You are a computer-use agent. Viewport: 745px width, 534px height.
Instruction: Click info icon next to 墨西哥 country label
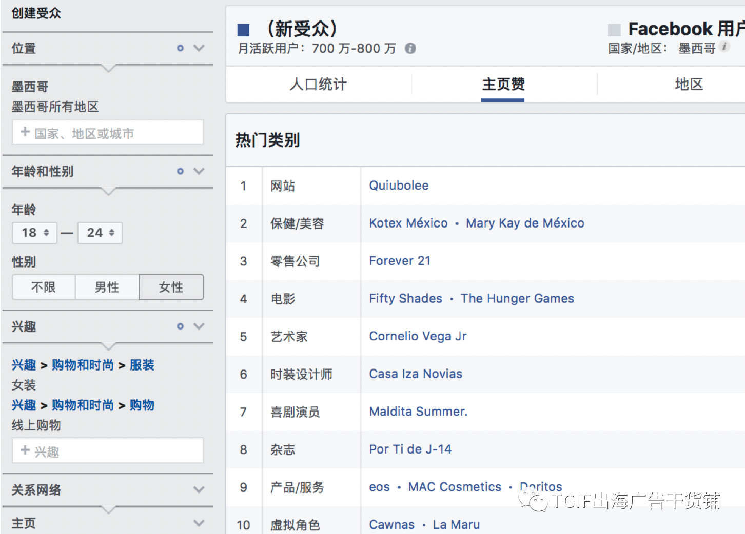point(724,47)
